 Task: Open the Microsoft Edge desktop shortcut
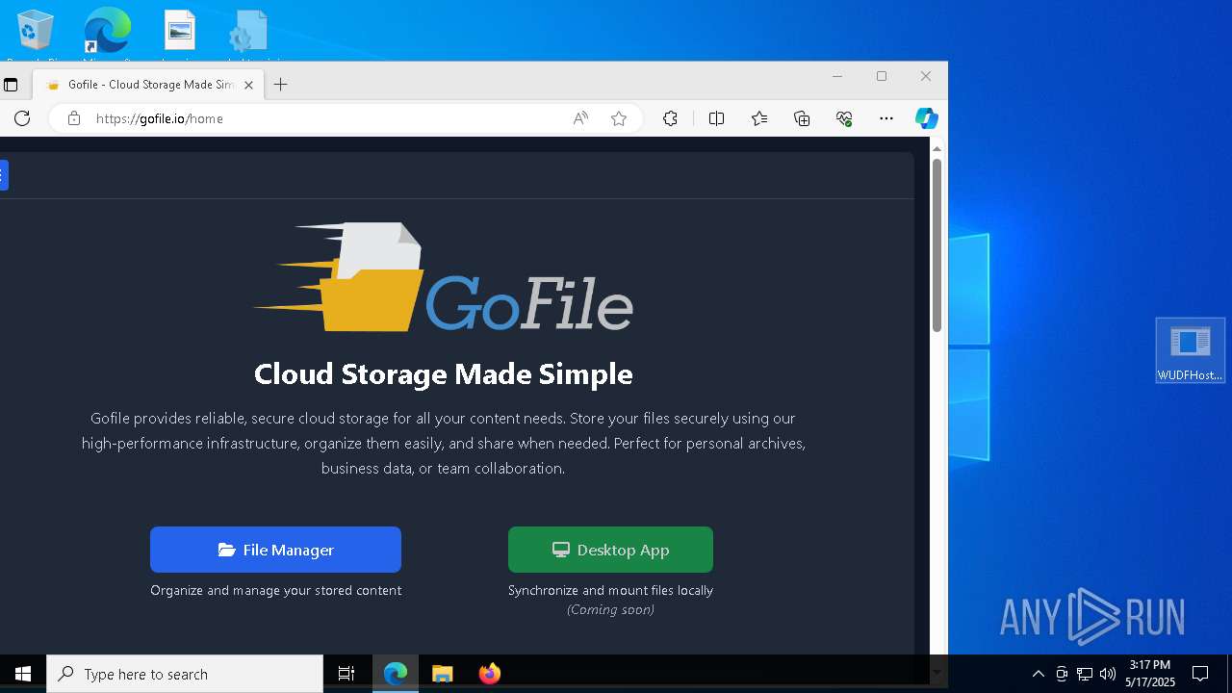(107, 32)
